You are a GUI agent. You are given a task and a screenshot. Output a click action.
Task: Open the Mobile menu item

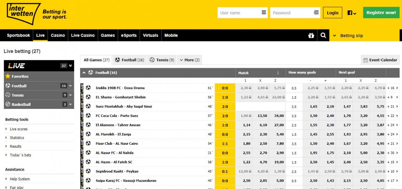pos(171,35)
